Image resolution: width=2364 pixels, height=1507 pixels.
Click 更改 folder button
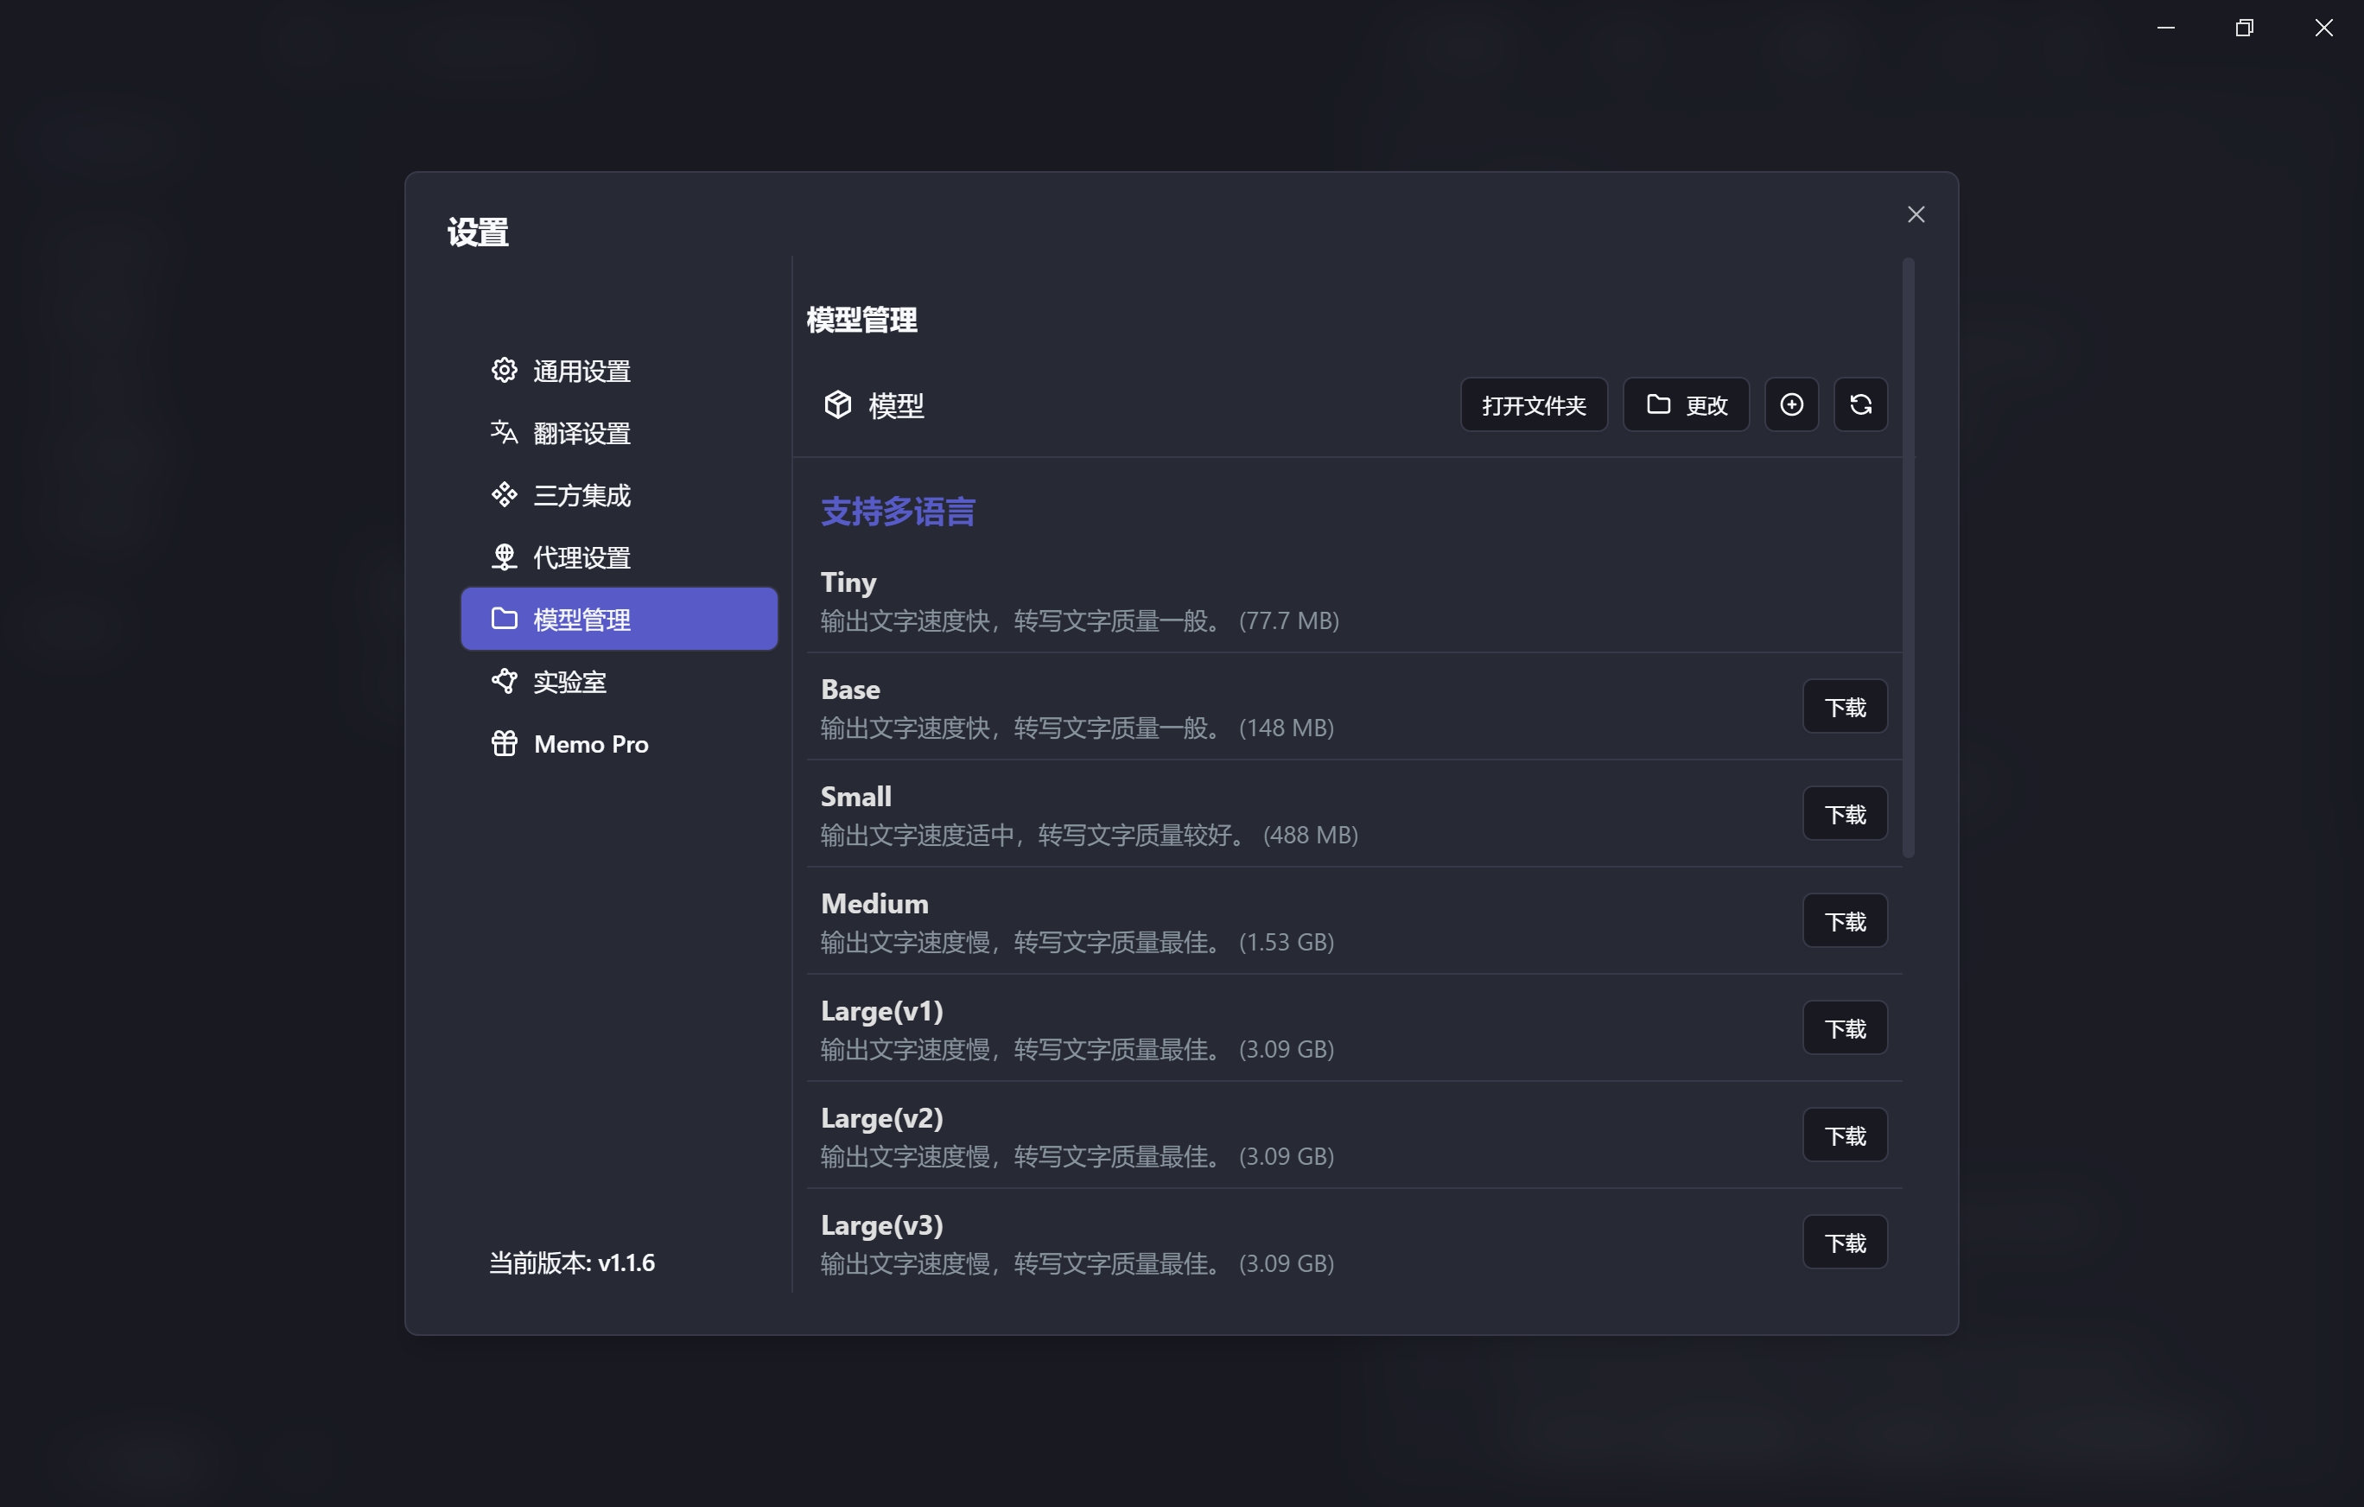(x=1685, y=404)
